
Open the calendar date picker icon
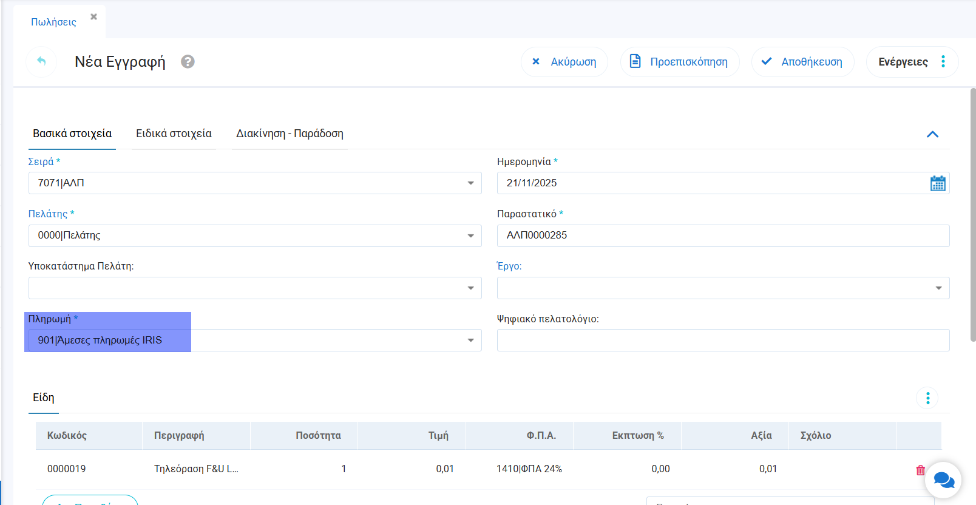(x=937, y=183)
